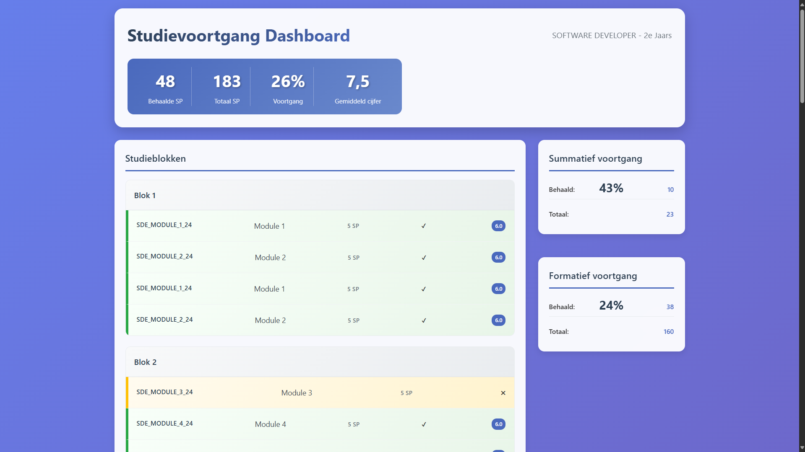The width and height of the screenshot is (805, 452).
Task: Click the second SDE_MODULE_1_24 code in Blok 1
Action: (x=164, y=288)
